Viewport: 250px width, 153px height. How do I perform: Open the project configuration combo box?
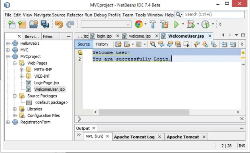(x=106, y=24)
